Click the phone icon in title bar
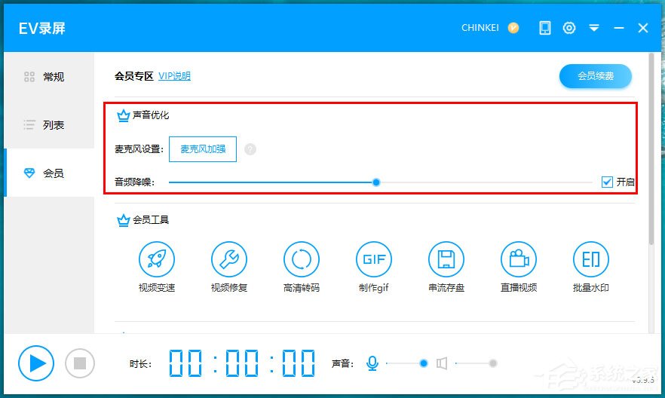The height and width of the screenshot is (398, 665). 545,28
